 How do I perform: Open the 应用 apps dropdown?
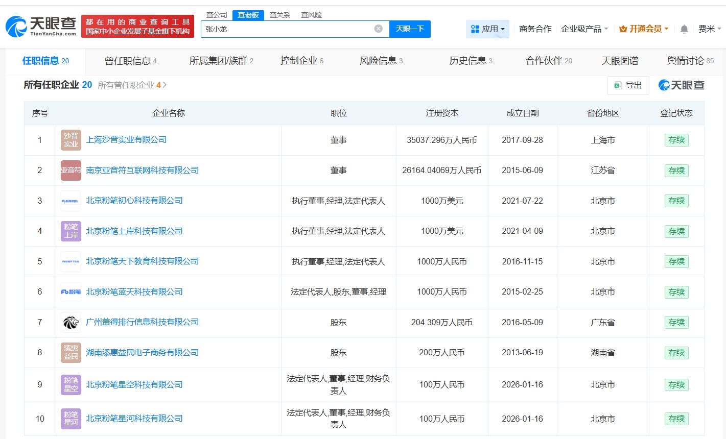click(x=487, y=29)
